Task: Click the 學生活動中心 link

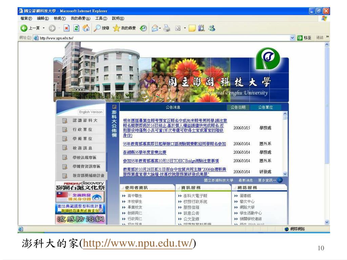Action: pyautogui.click(x=251, y=213)
